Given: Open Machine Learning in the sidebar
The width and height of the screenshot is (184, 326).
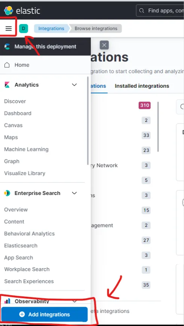Looking at the screenshot, I should [x=26, y=149].
